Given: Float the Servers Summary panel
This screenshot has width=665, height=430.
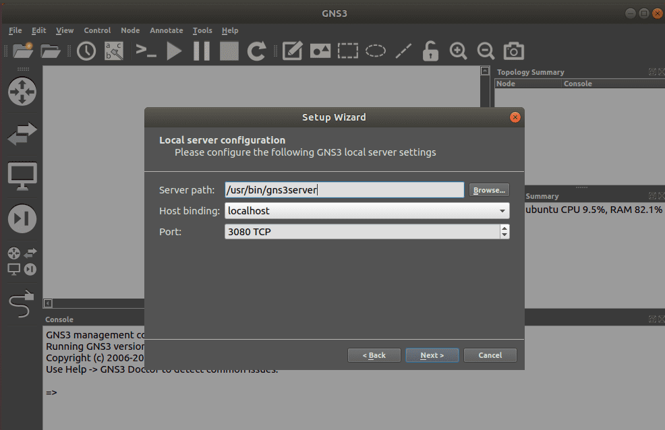Looking at the screenshot, I should tap(652, 195).
